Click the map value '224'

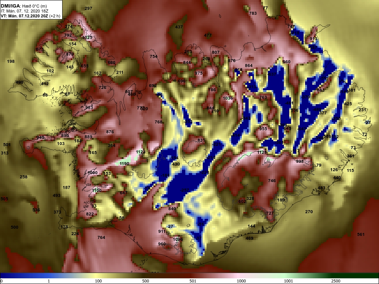click(x=75, y=234)
